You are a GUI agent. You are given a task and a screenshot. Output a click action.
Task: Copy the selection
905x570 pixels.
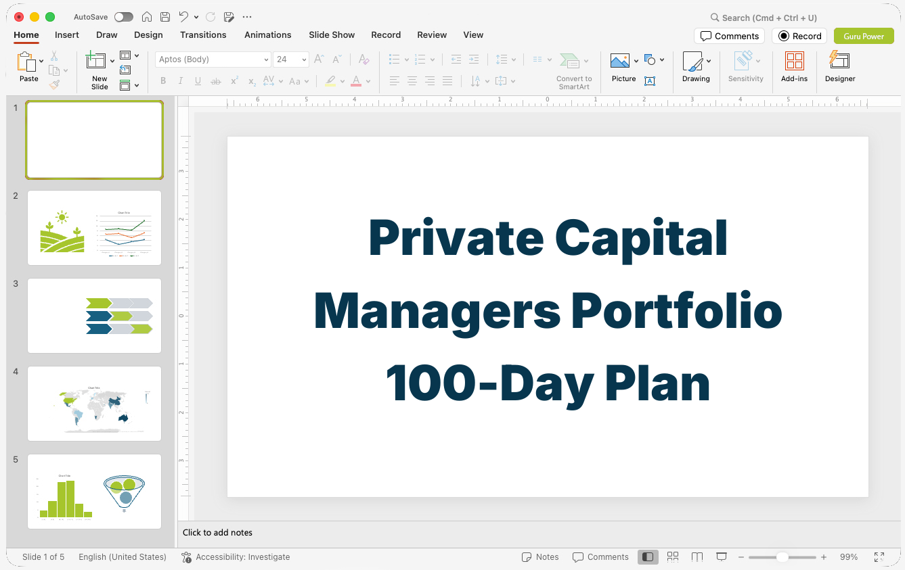click(x=54, y=70)
